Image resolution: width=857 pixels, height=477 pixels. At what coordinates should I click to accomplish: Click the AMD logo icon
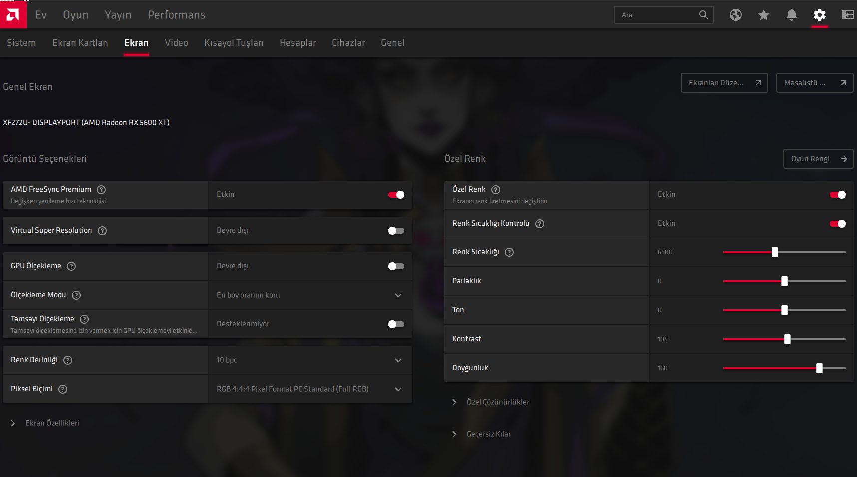point(13,15)
